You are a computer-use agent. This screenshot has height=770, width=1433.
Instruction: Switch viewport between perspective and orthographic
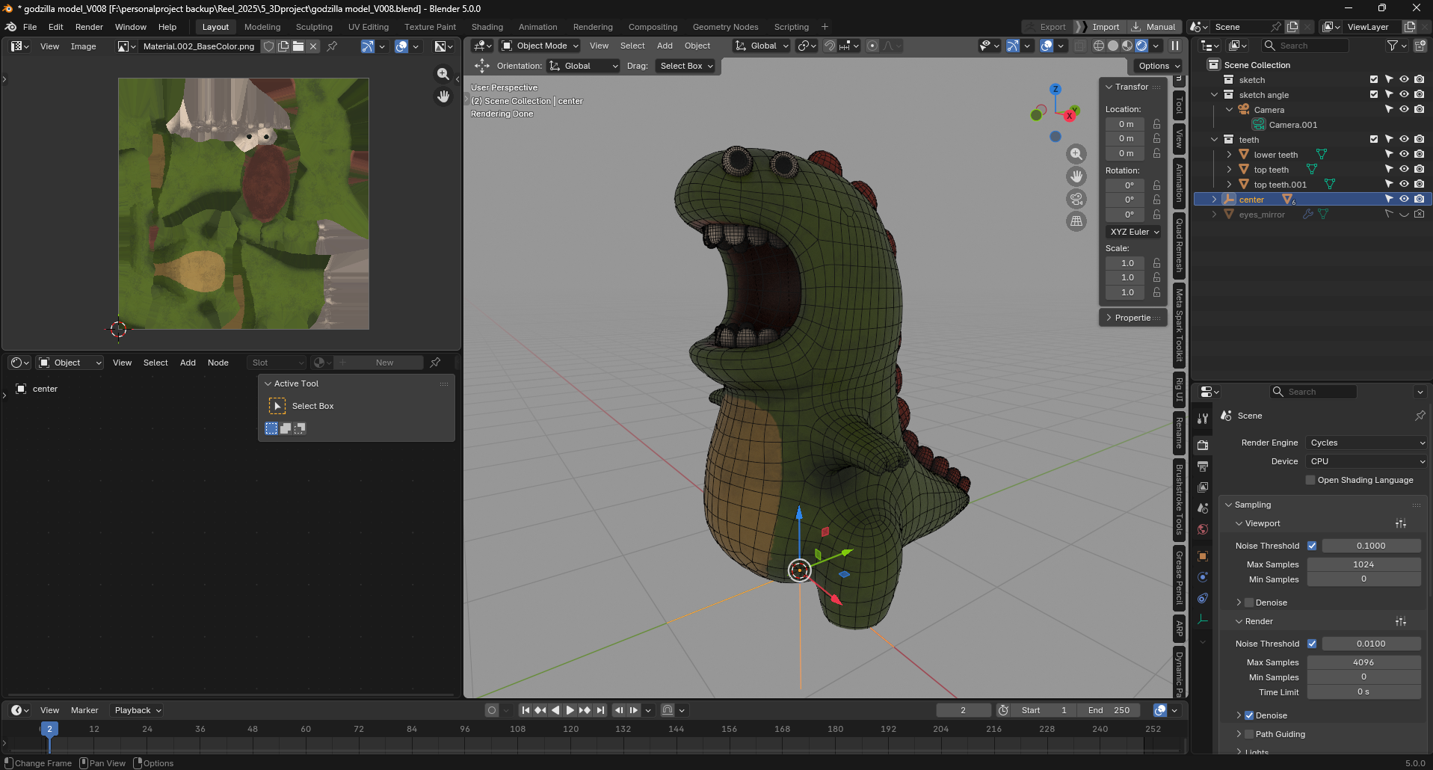(x=1076, y=221)
